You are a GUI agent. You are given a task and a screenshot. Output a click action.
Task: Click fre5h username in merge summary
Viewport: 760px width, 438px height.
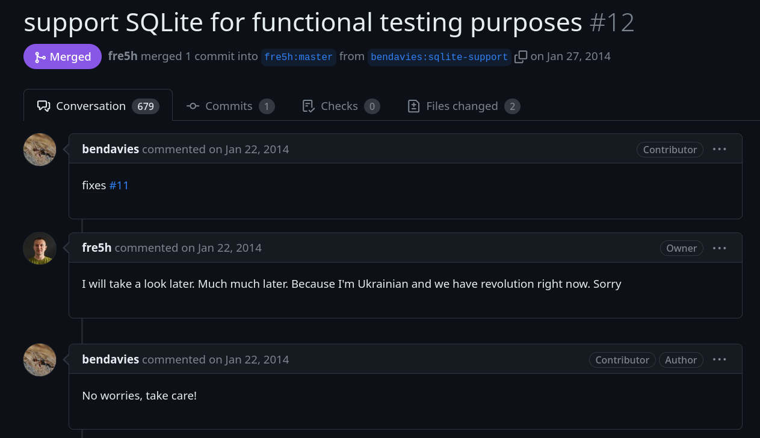pyautogui.click(x=123, y=56)
